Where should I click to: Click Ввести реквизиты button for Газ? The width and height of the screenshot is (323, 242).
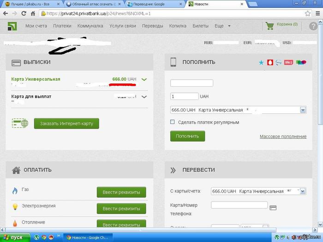(121, 192)
